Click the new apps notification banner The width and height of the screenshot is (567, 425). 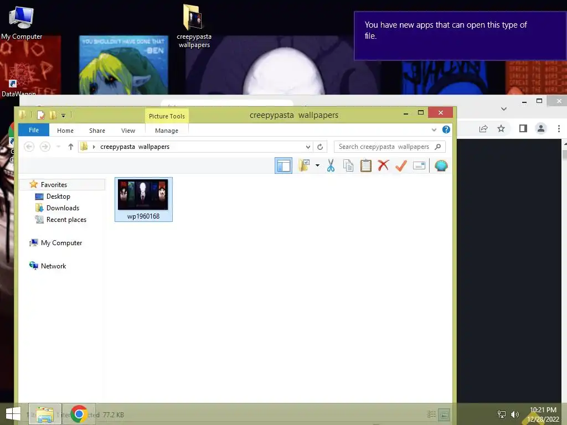[x=460, y=36]
